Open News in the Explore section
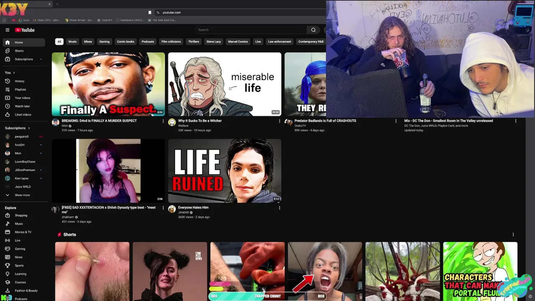535x301 pixels. click(x=24, y=257)
